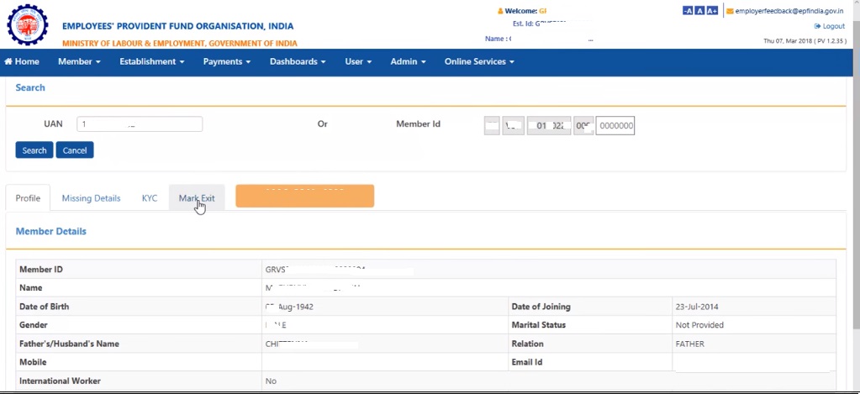Increase font size with A+ button
This screenshot has width=860, height=394.
712,11
